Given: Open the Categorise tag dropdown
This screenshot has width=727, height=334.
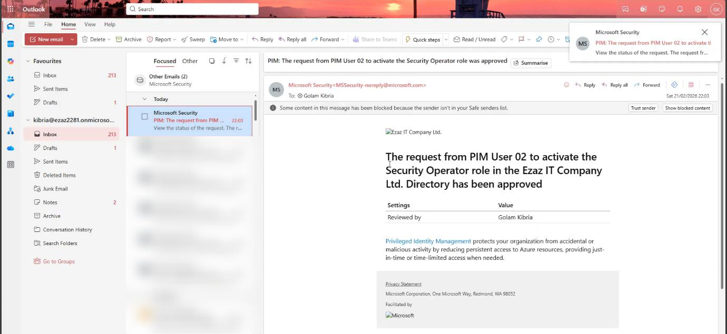Looking at the screenshot, I should point(507,39).
